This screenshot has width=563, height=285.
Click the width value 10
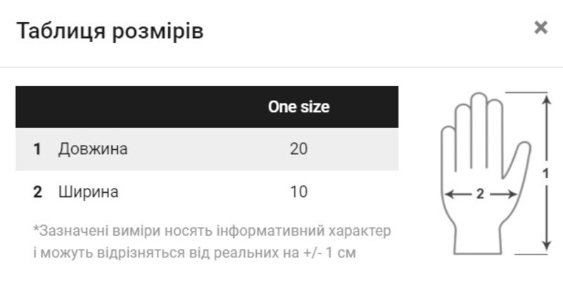click(x=298, y=191)
